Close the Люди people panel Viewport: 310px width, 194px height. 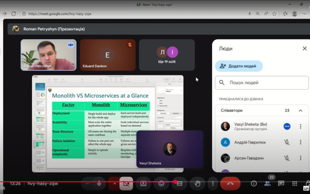tap(304, 48)
